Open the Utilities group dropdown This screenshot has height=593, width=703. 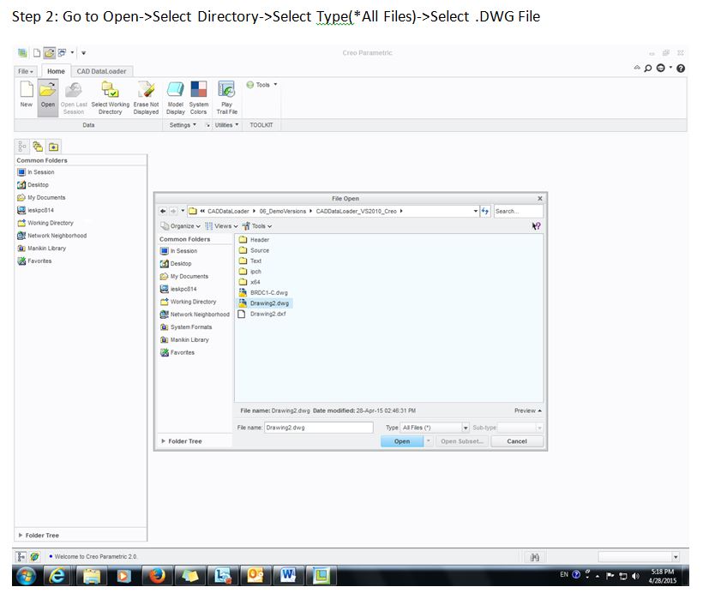(x=227, y=125)
